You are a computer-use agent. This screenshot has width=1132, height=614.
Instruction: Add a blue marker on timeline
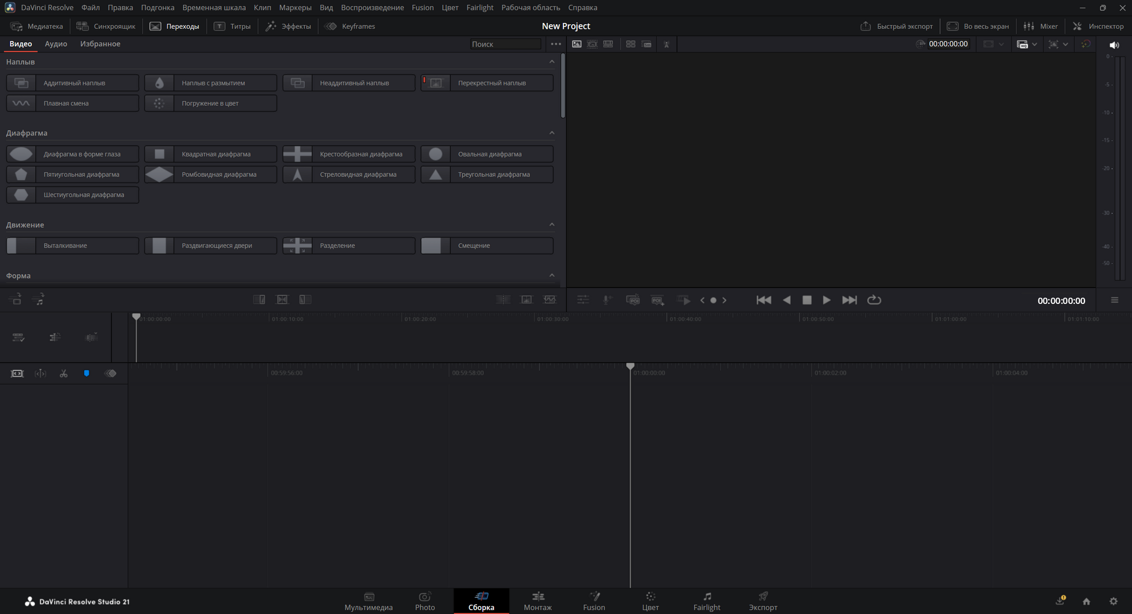pyautogui.click(x=86, y=373)
